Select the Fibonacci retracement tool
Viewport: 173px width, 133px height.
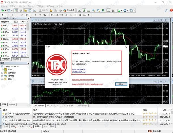(31, 15)
